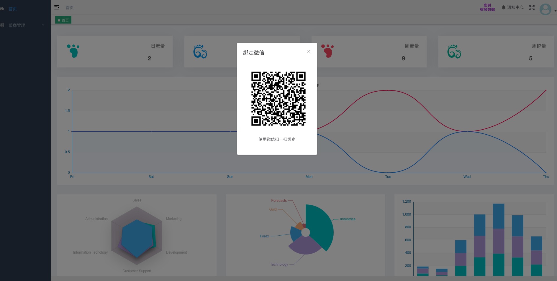557x281 pixels.
Task: Click the 绑定微信 dialog title
Action: pos(254,53)
